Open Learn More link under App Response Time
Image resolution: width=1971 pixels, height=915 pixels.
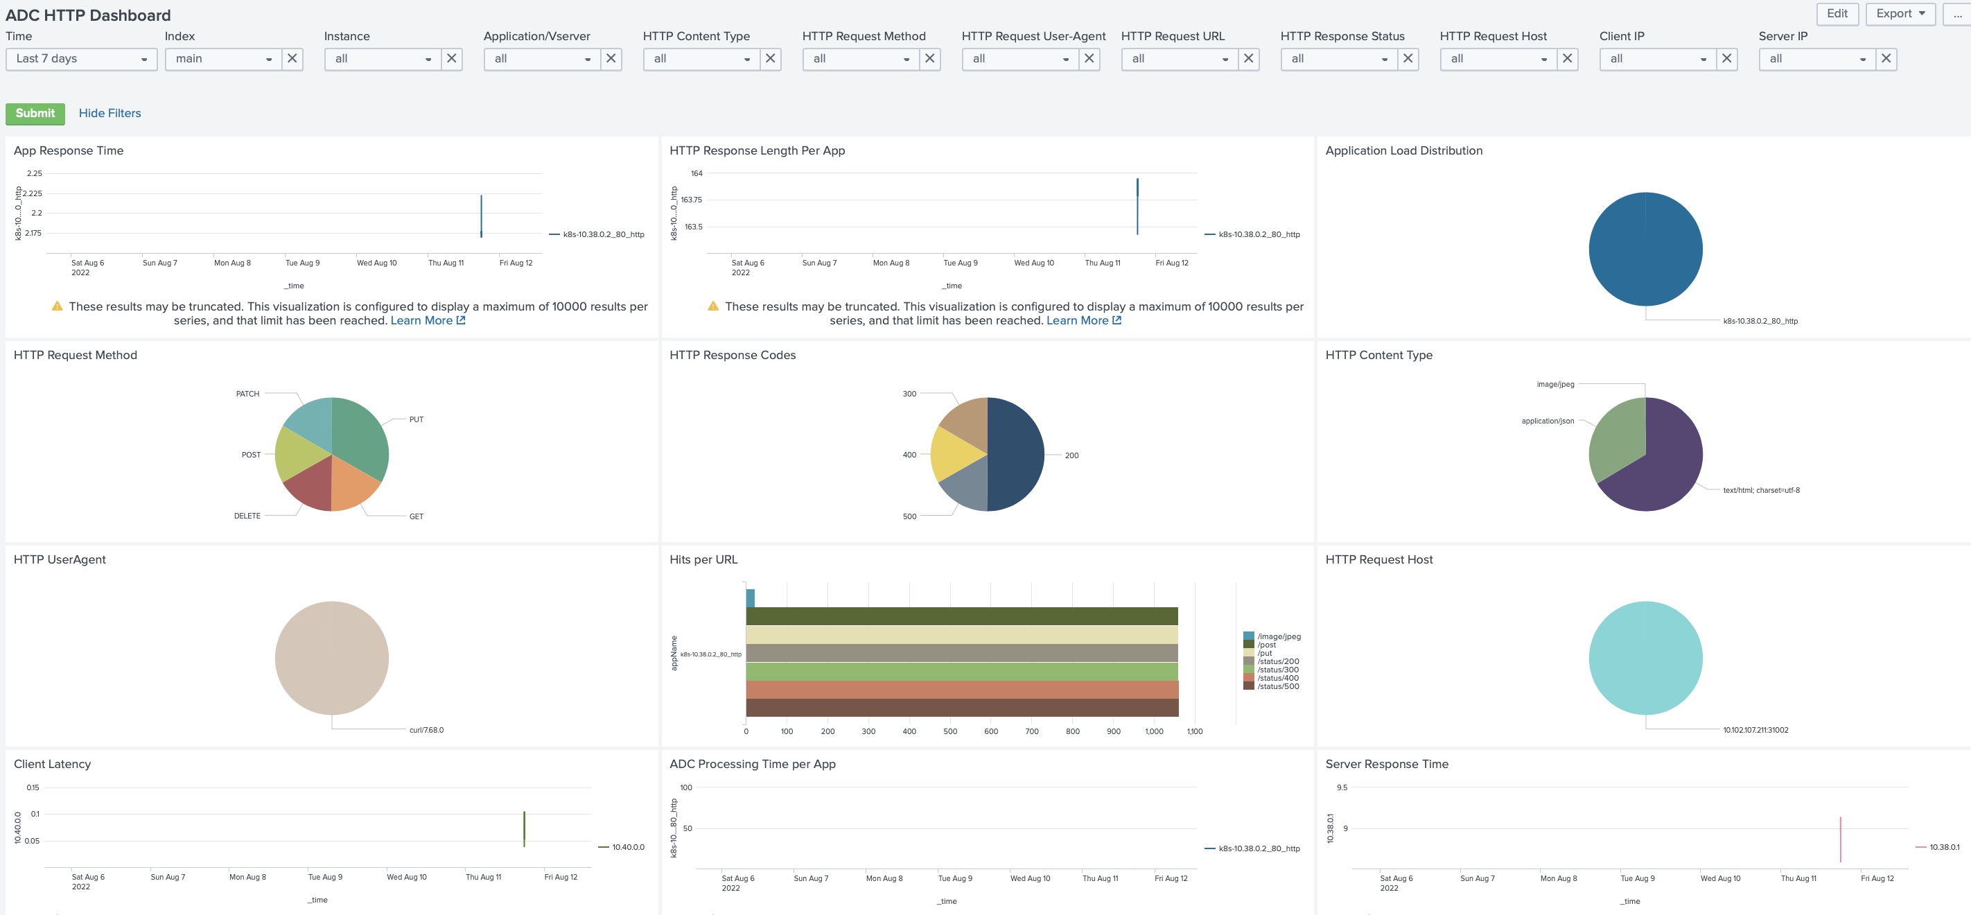(428, 320)
